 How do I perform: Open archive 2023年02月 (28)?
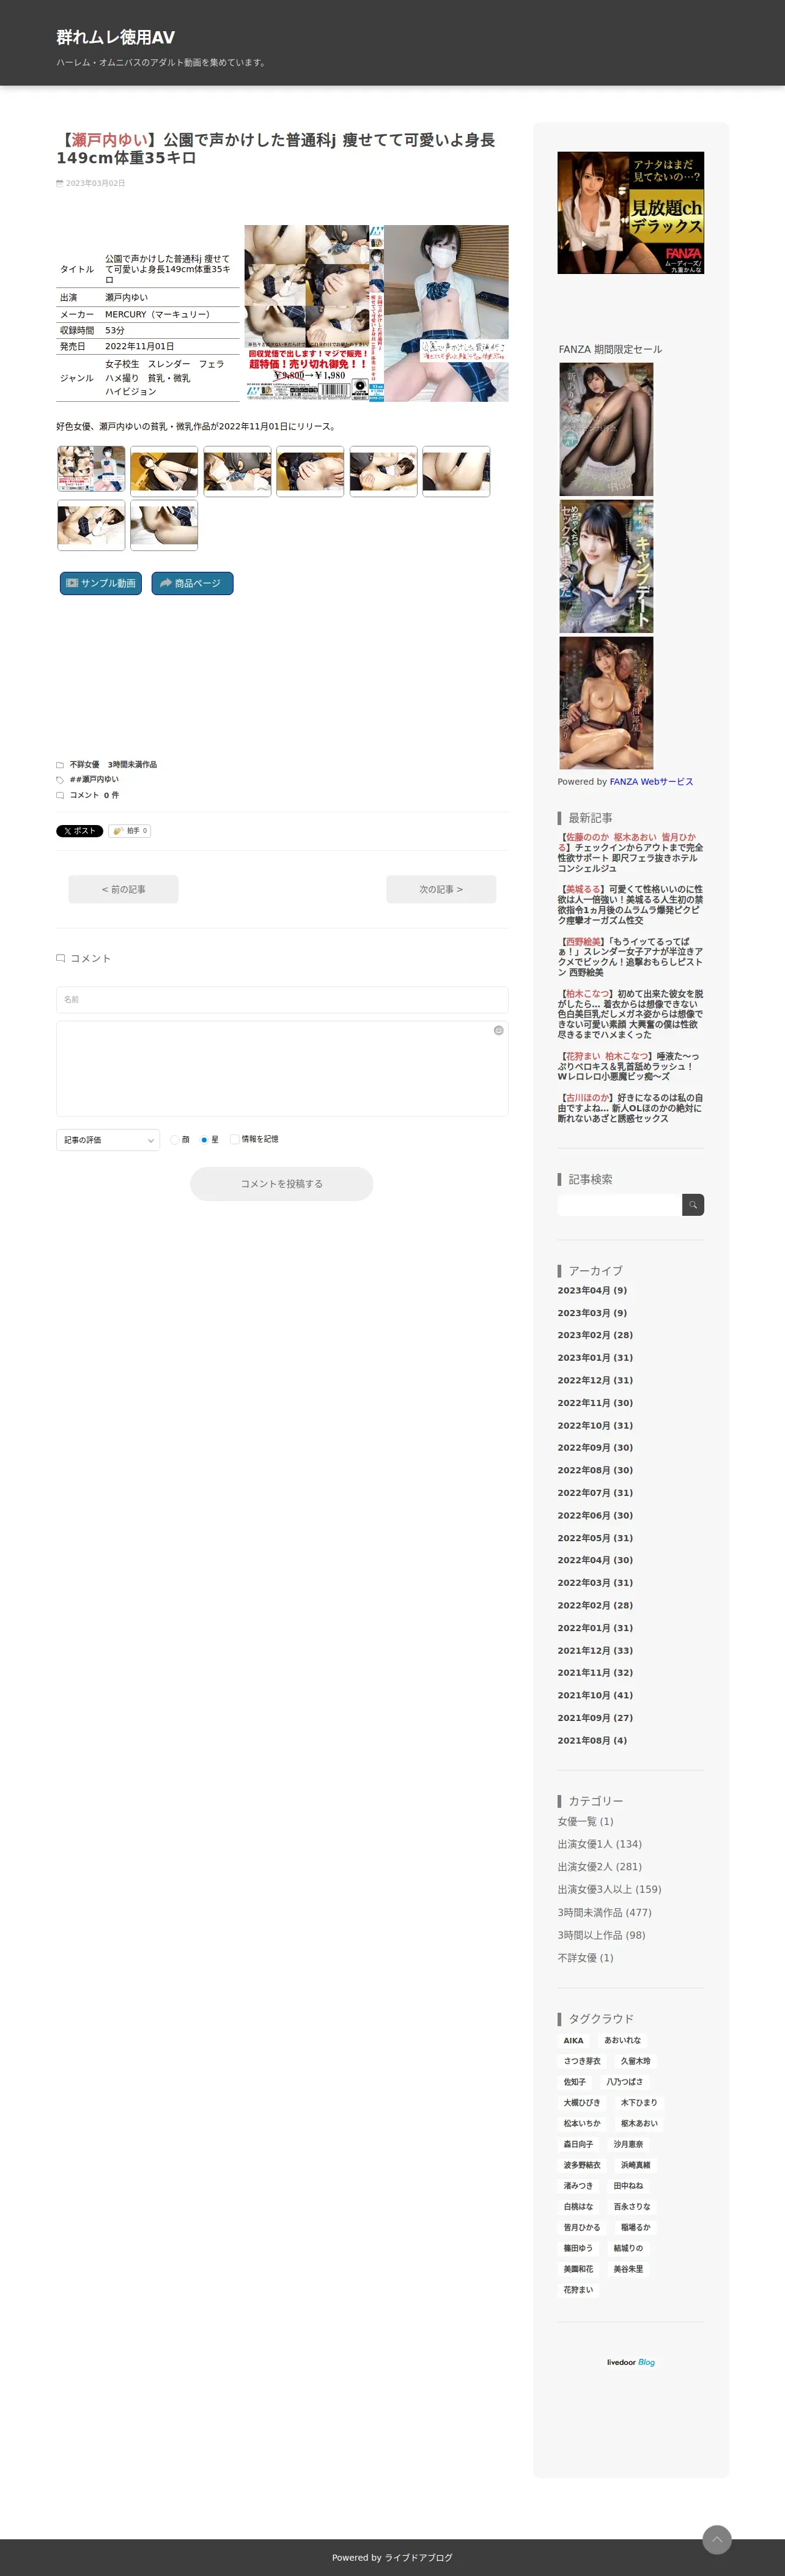coord(595,1336)
